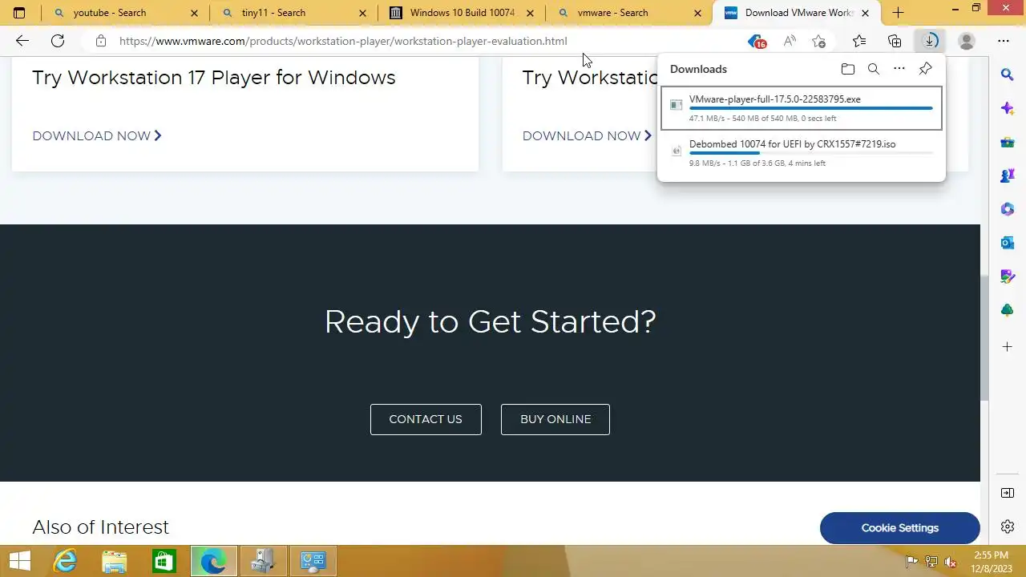Go back with the browser back arrow

pos(22,41)
